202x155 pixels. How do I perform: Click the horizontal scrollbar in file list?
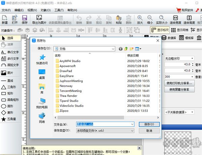(x=91, y=118)
